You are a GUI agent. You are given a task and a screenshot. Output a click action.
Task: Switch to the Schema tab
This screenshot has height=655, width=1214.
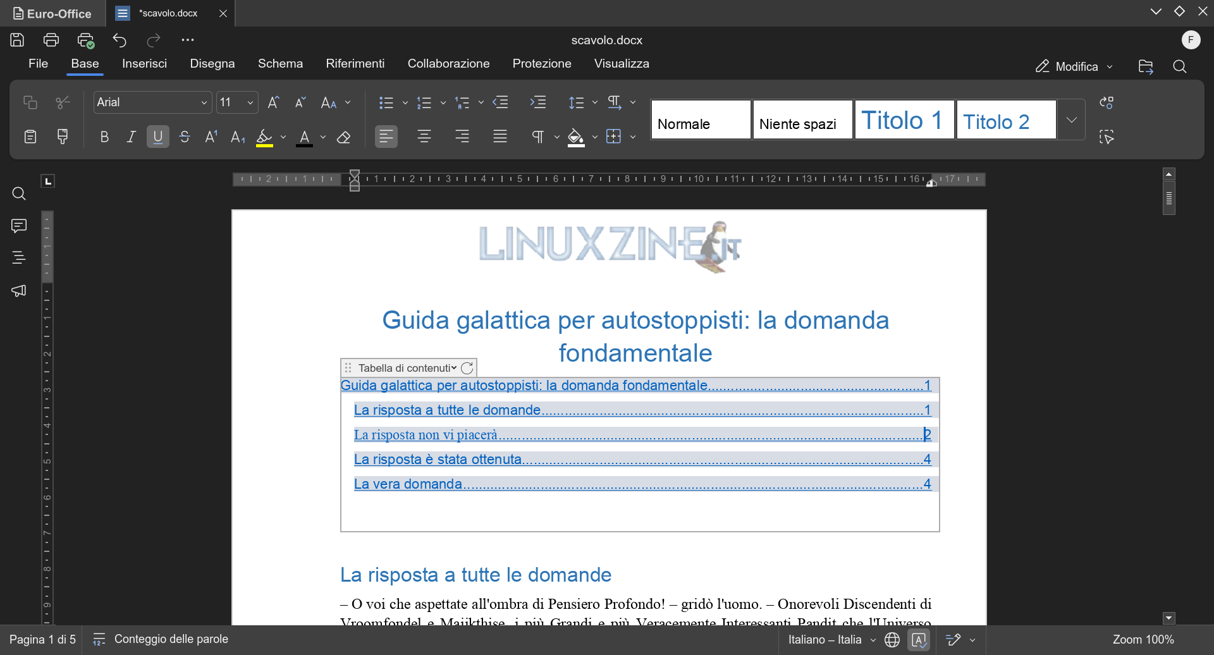click(280, 64)
